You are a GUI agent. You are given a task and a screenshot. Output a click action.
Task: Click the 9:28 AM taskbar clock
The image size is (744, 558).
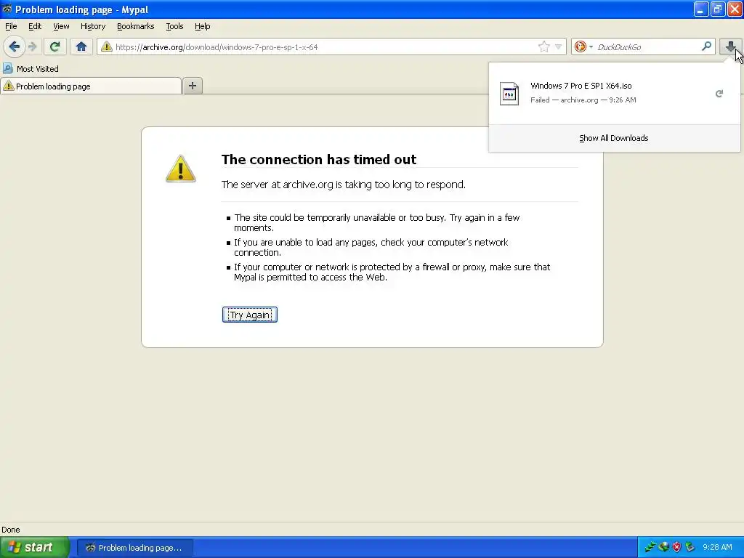[717, 547]
